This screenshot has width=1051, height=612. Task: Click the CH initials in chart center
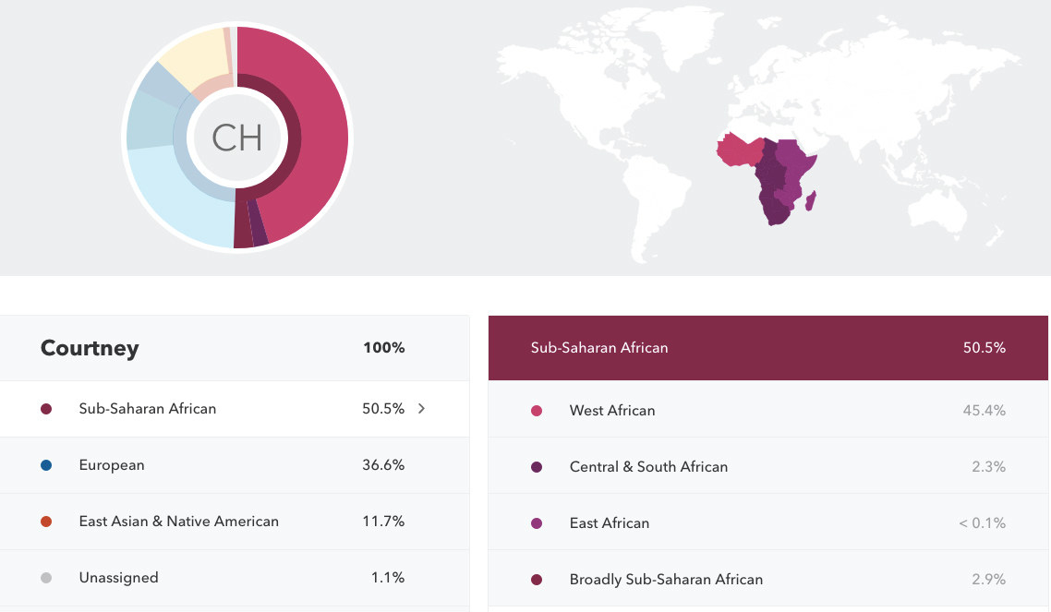click(237, 138)
